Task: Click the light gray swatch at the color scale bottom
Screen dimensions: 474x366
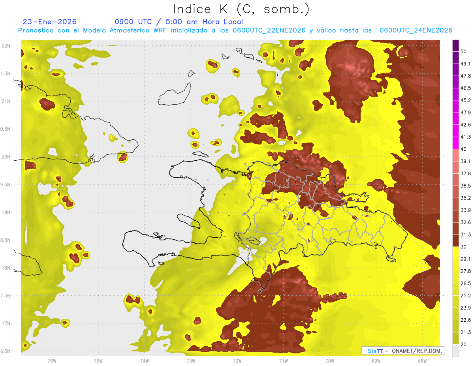Action: tap(455, 351)
